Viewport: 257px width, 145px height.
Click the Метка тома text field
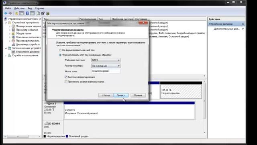tap(106, 71)
